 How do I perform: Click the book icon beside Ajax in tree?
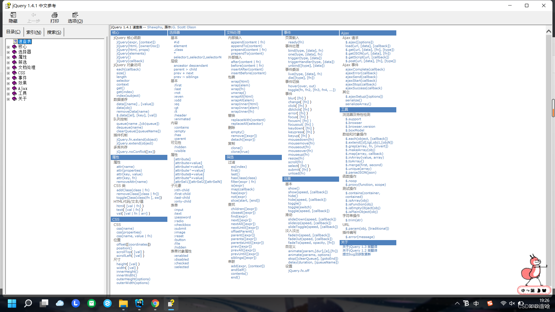click(14, 88)
